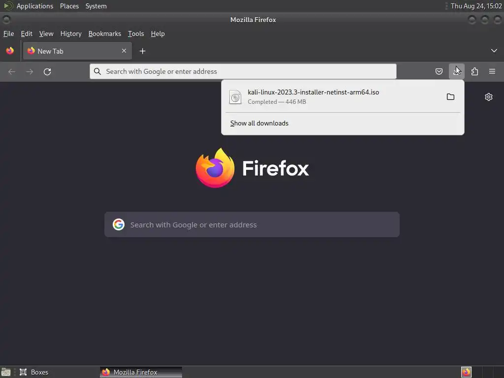Viewport: 504px width, 378px height.
Task: Click the Firefox logo on new tab page
Action: click(215, 168)
